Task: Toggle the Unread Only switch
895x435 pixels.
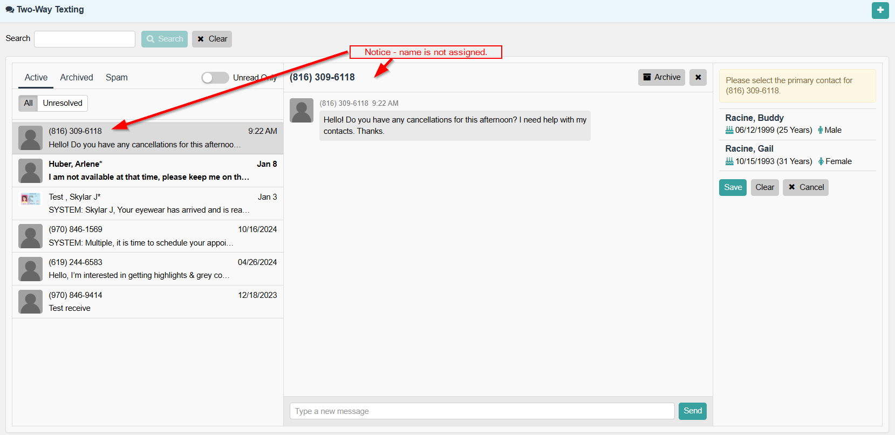Action: click(x=215, y=78)
